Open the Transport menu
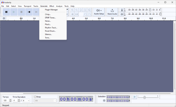Image resolution: width=176 pixels, height=107 pixels. [x=28, y=6]
